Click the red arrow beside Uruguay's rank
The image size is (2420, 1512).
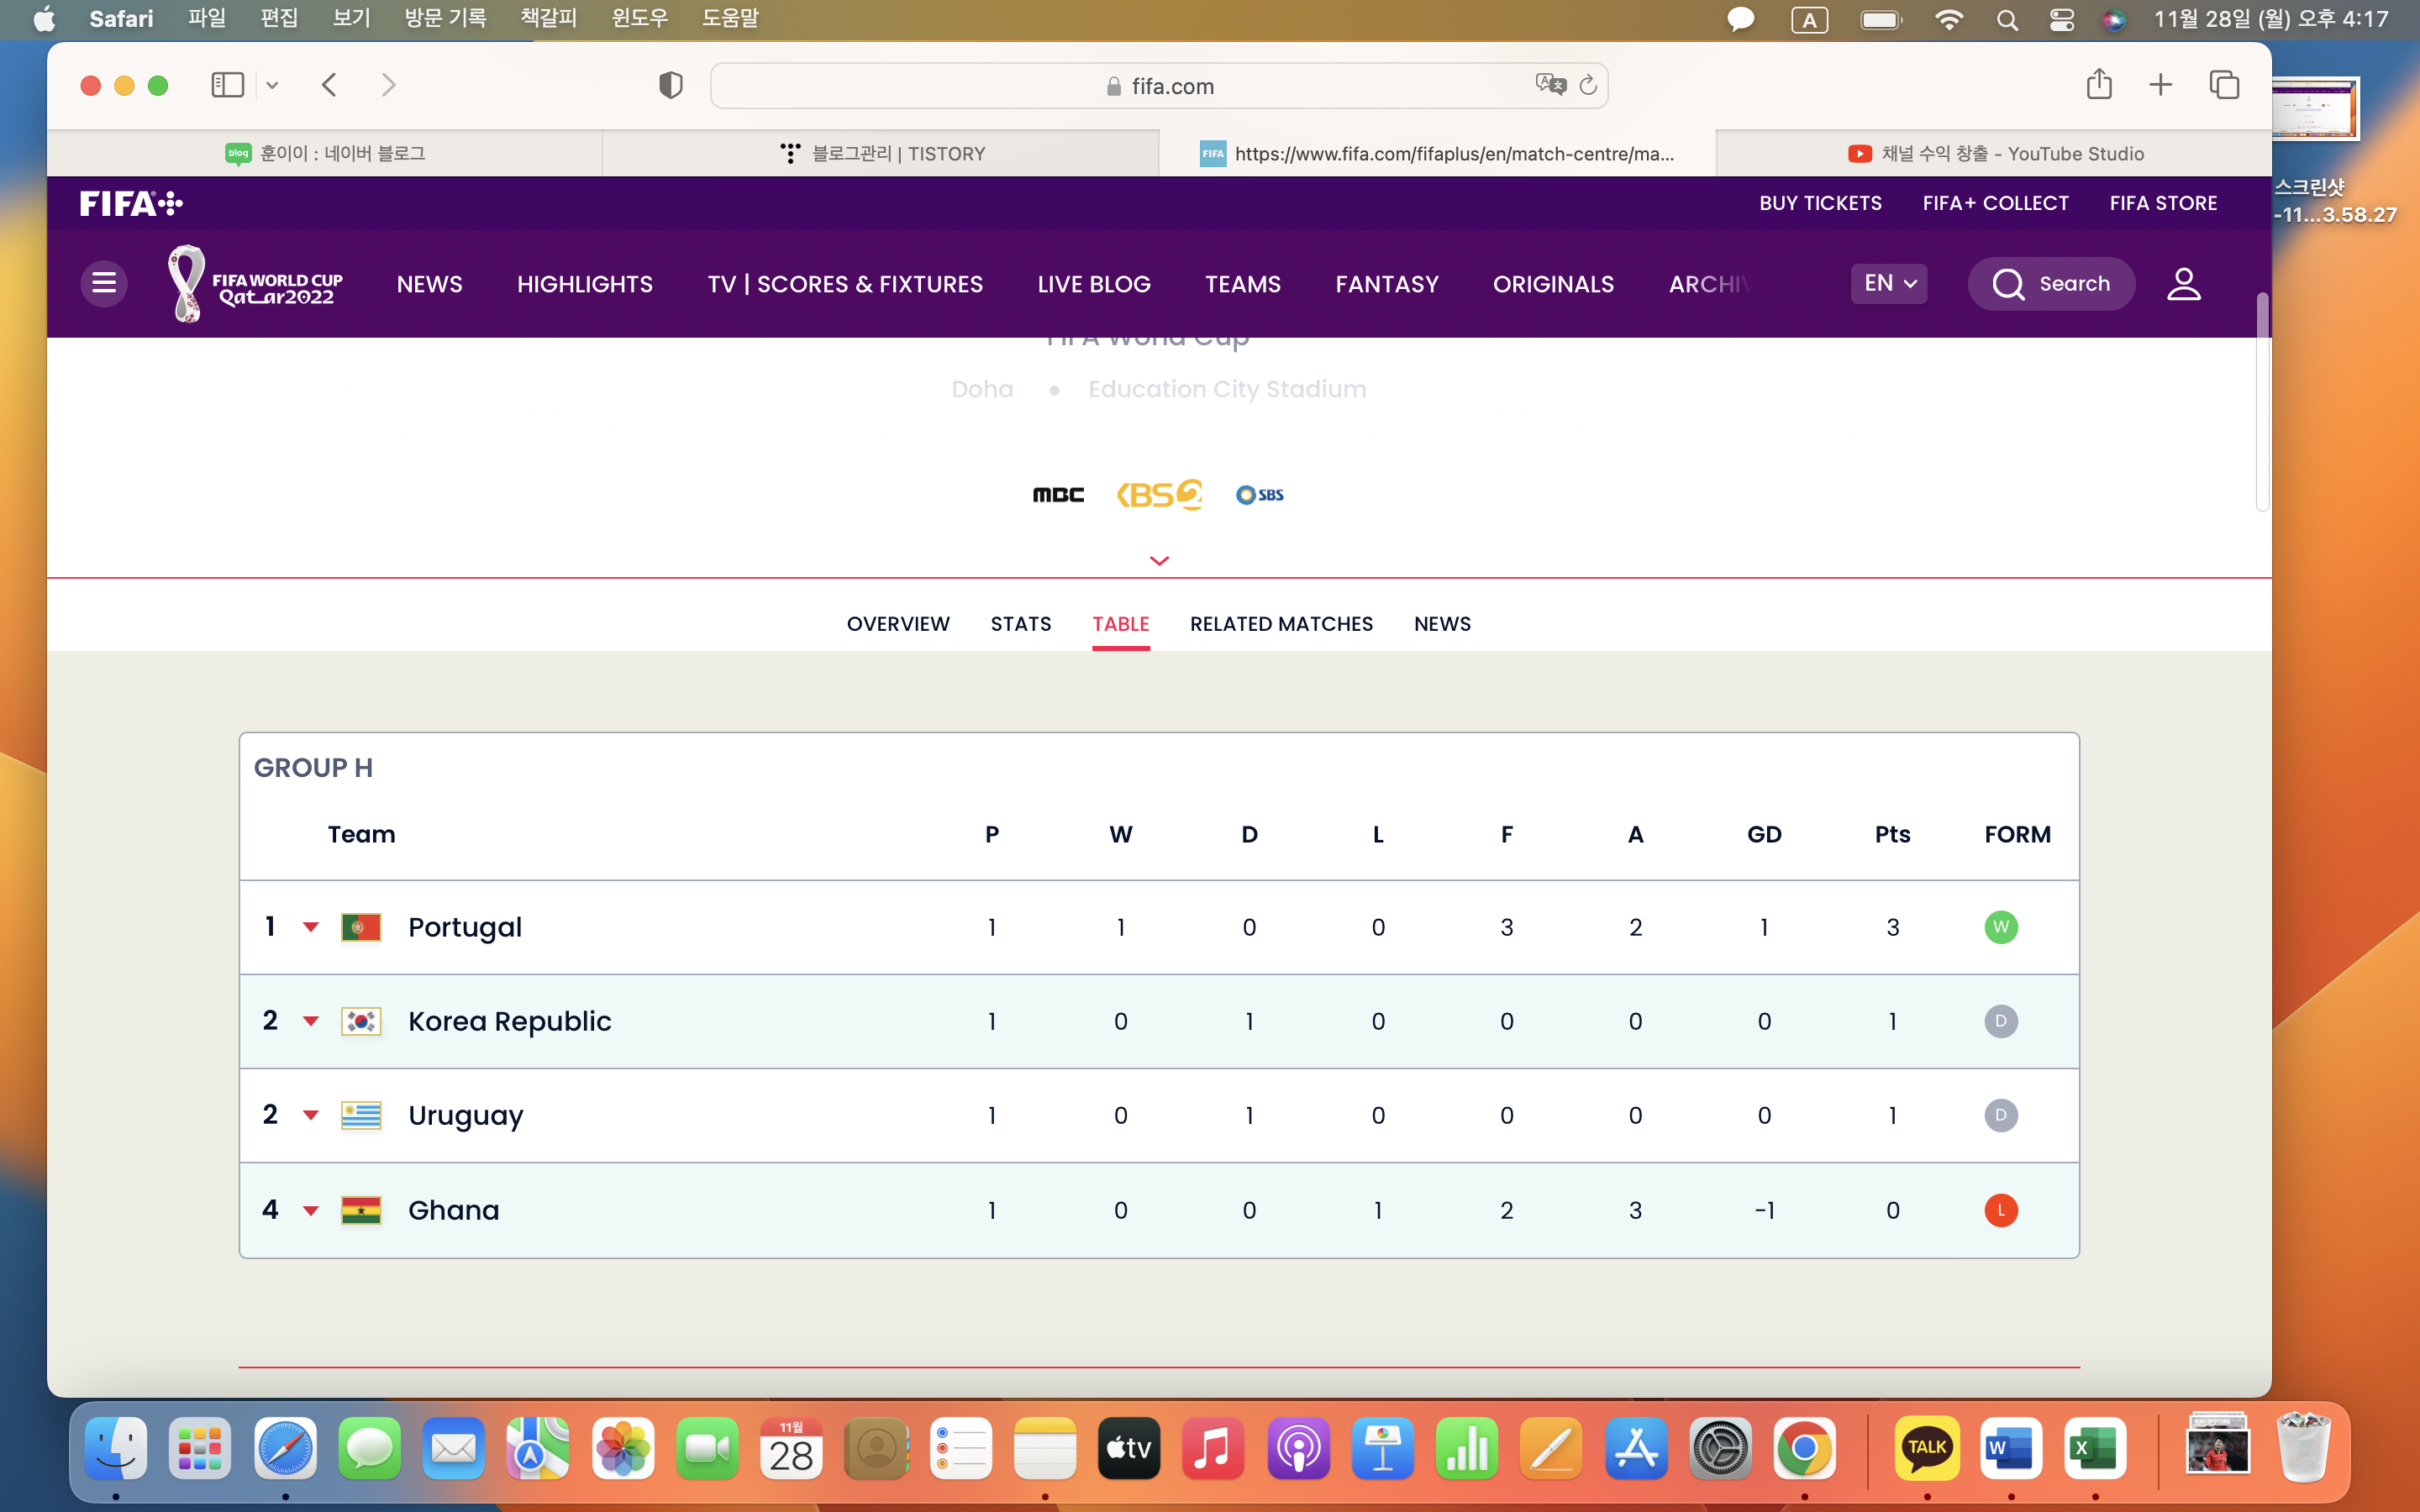click(x=311, y=1115)
